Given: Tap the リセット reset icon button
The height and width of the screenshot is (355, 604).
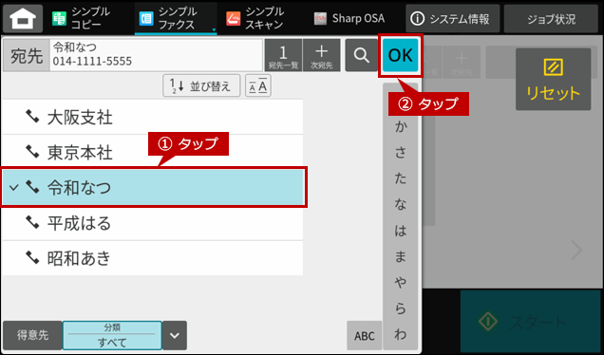Looking at the screenshot, I should (553, 80).
